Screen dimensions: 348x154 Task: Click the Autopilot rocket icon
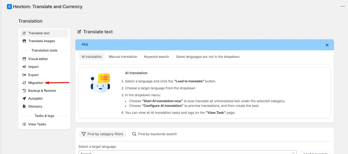click(24, 98)
